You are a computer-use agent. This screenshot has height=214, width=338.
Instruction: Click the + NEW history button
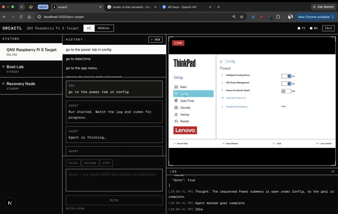(x=156, y=40)
